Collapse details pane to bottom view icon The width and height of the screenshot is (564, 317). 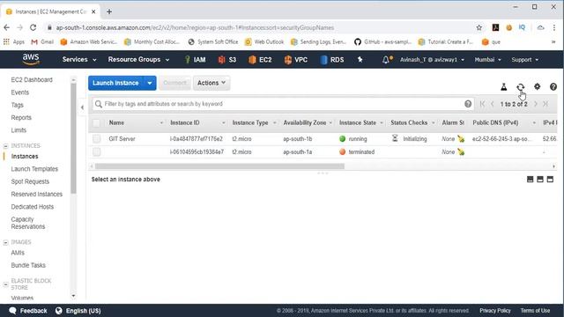pos(530,179)
